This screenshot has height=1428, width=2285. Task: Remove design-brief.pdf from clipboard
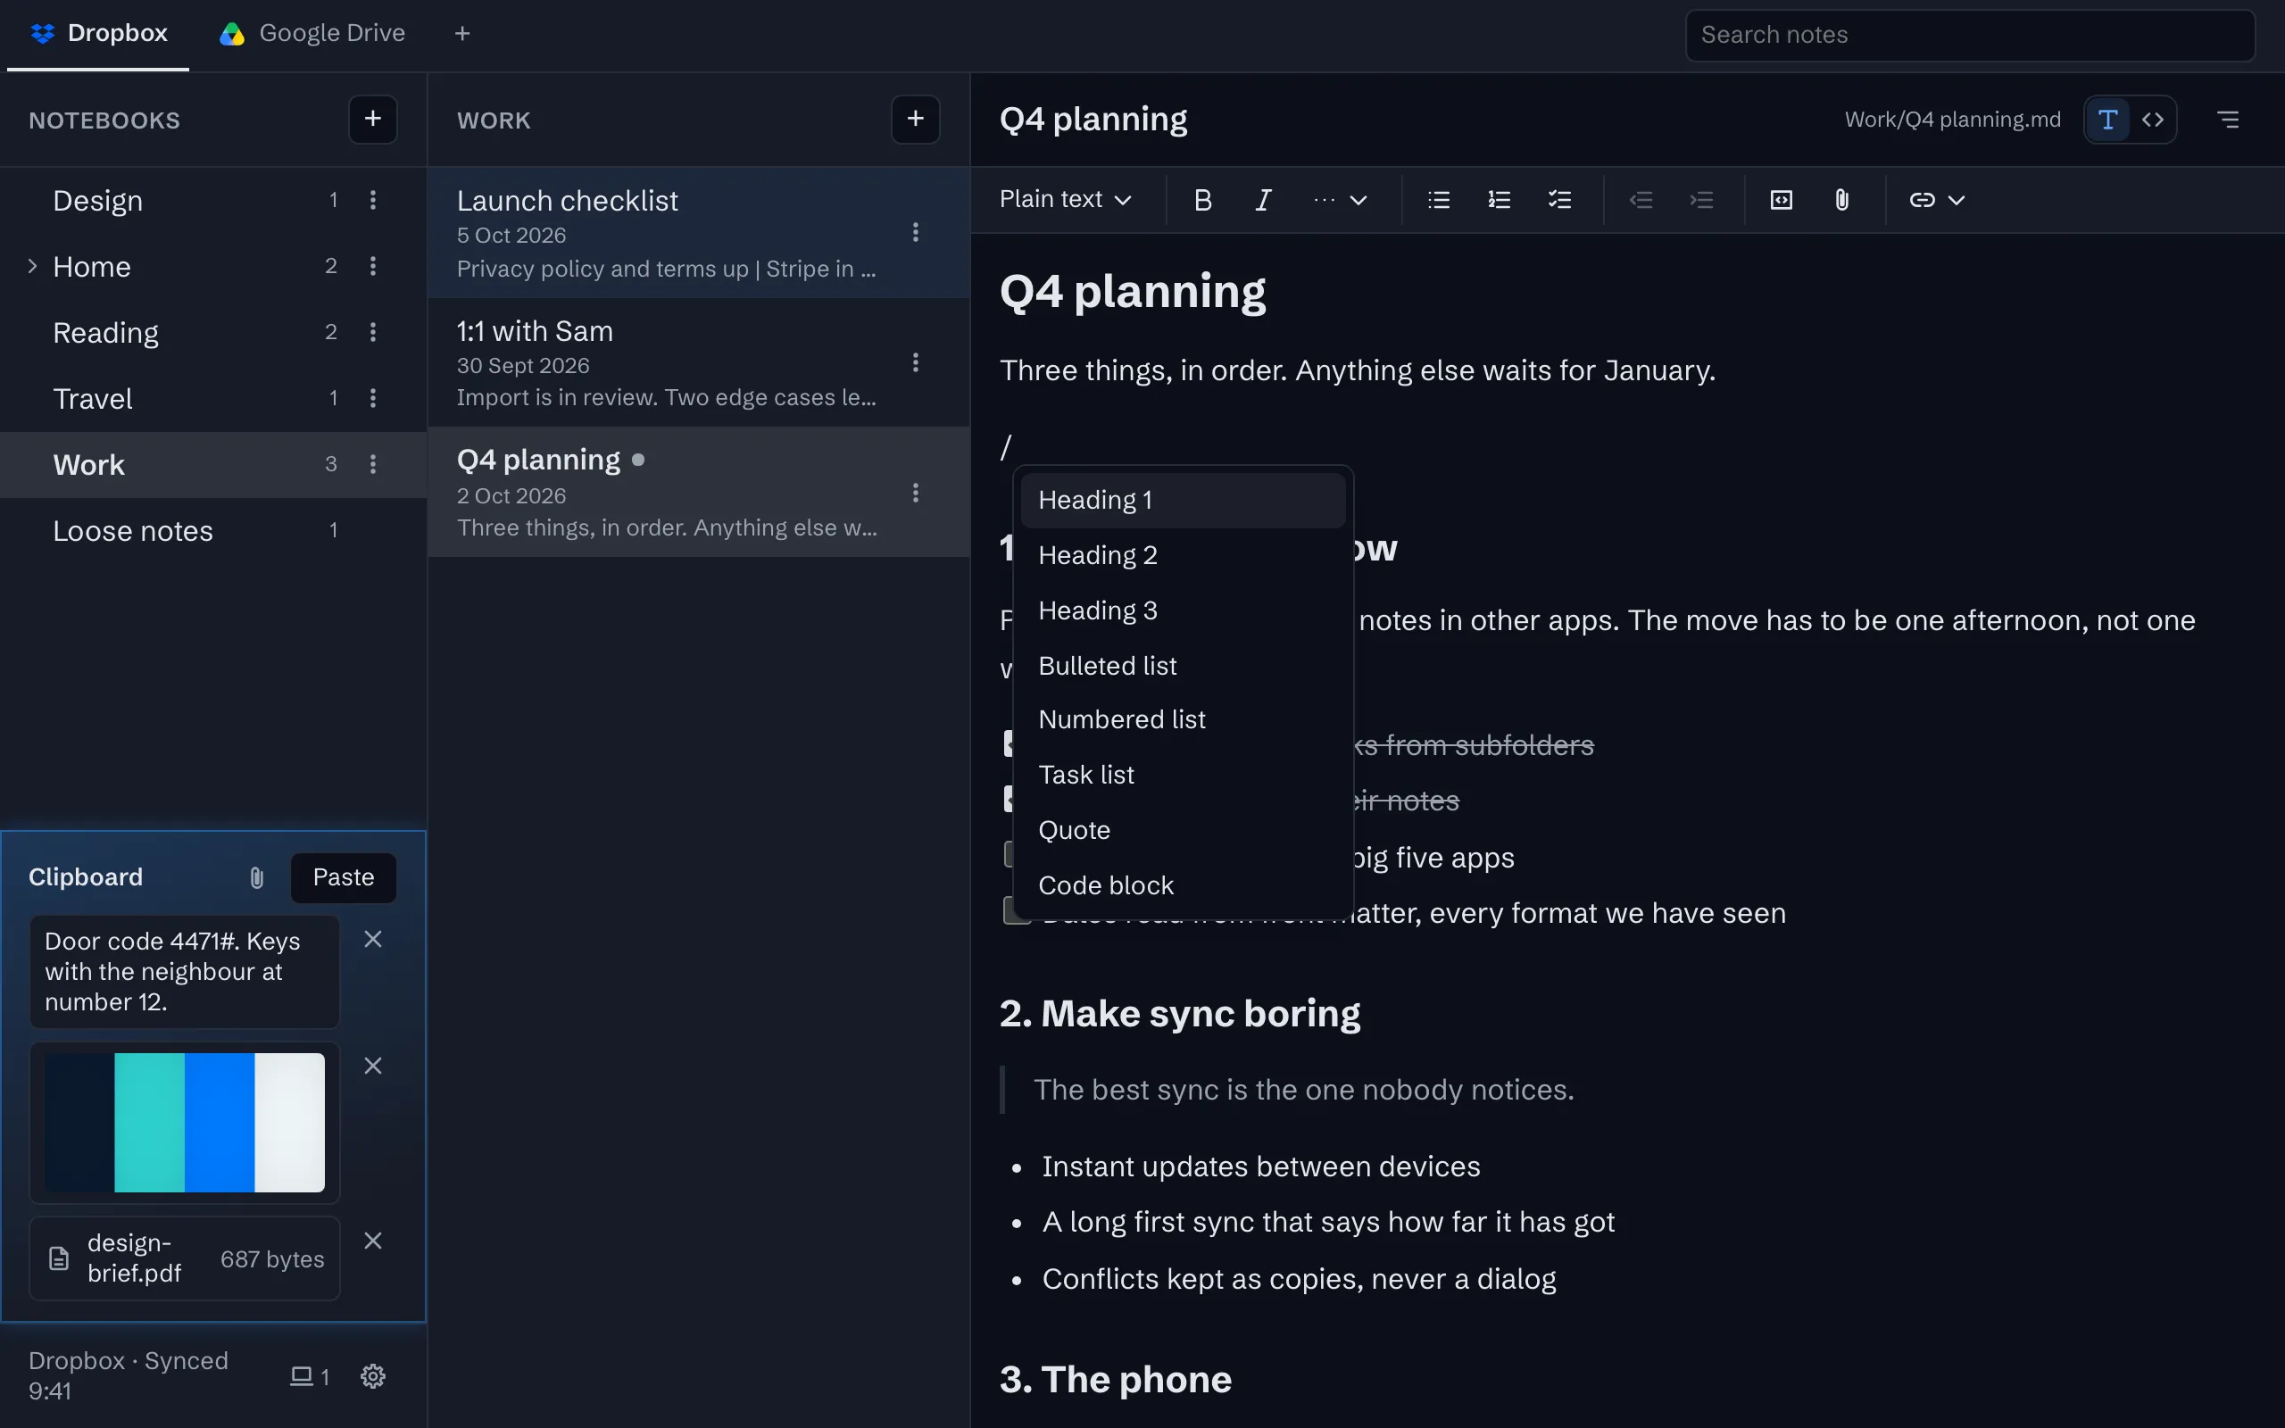(373, 1241)
